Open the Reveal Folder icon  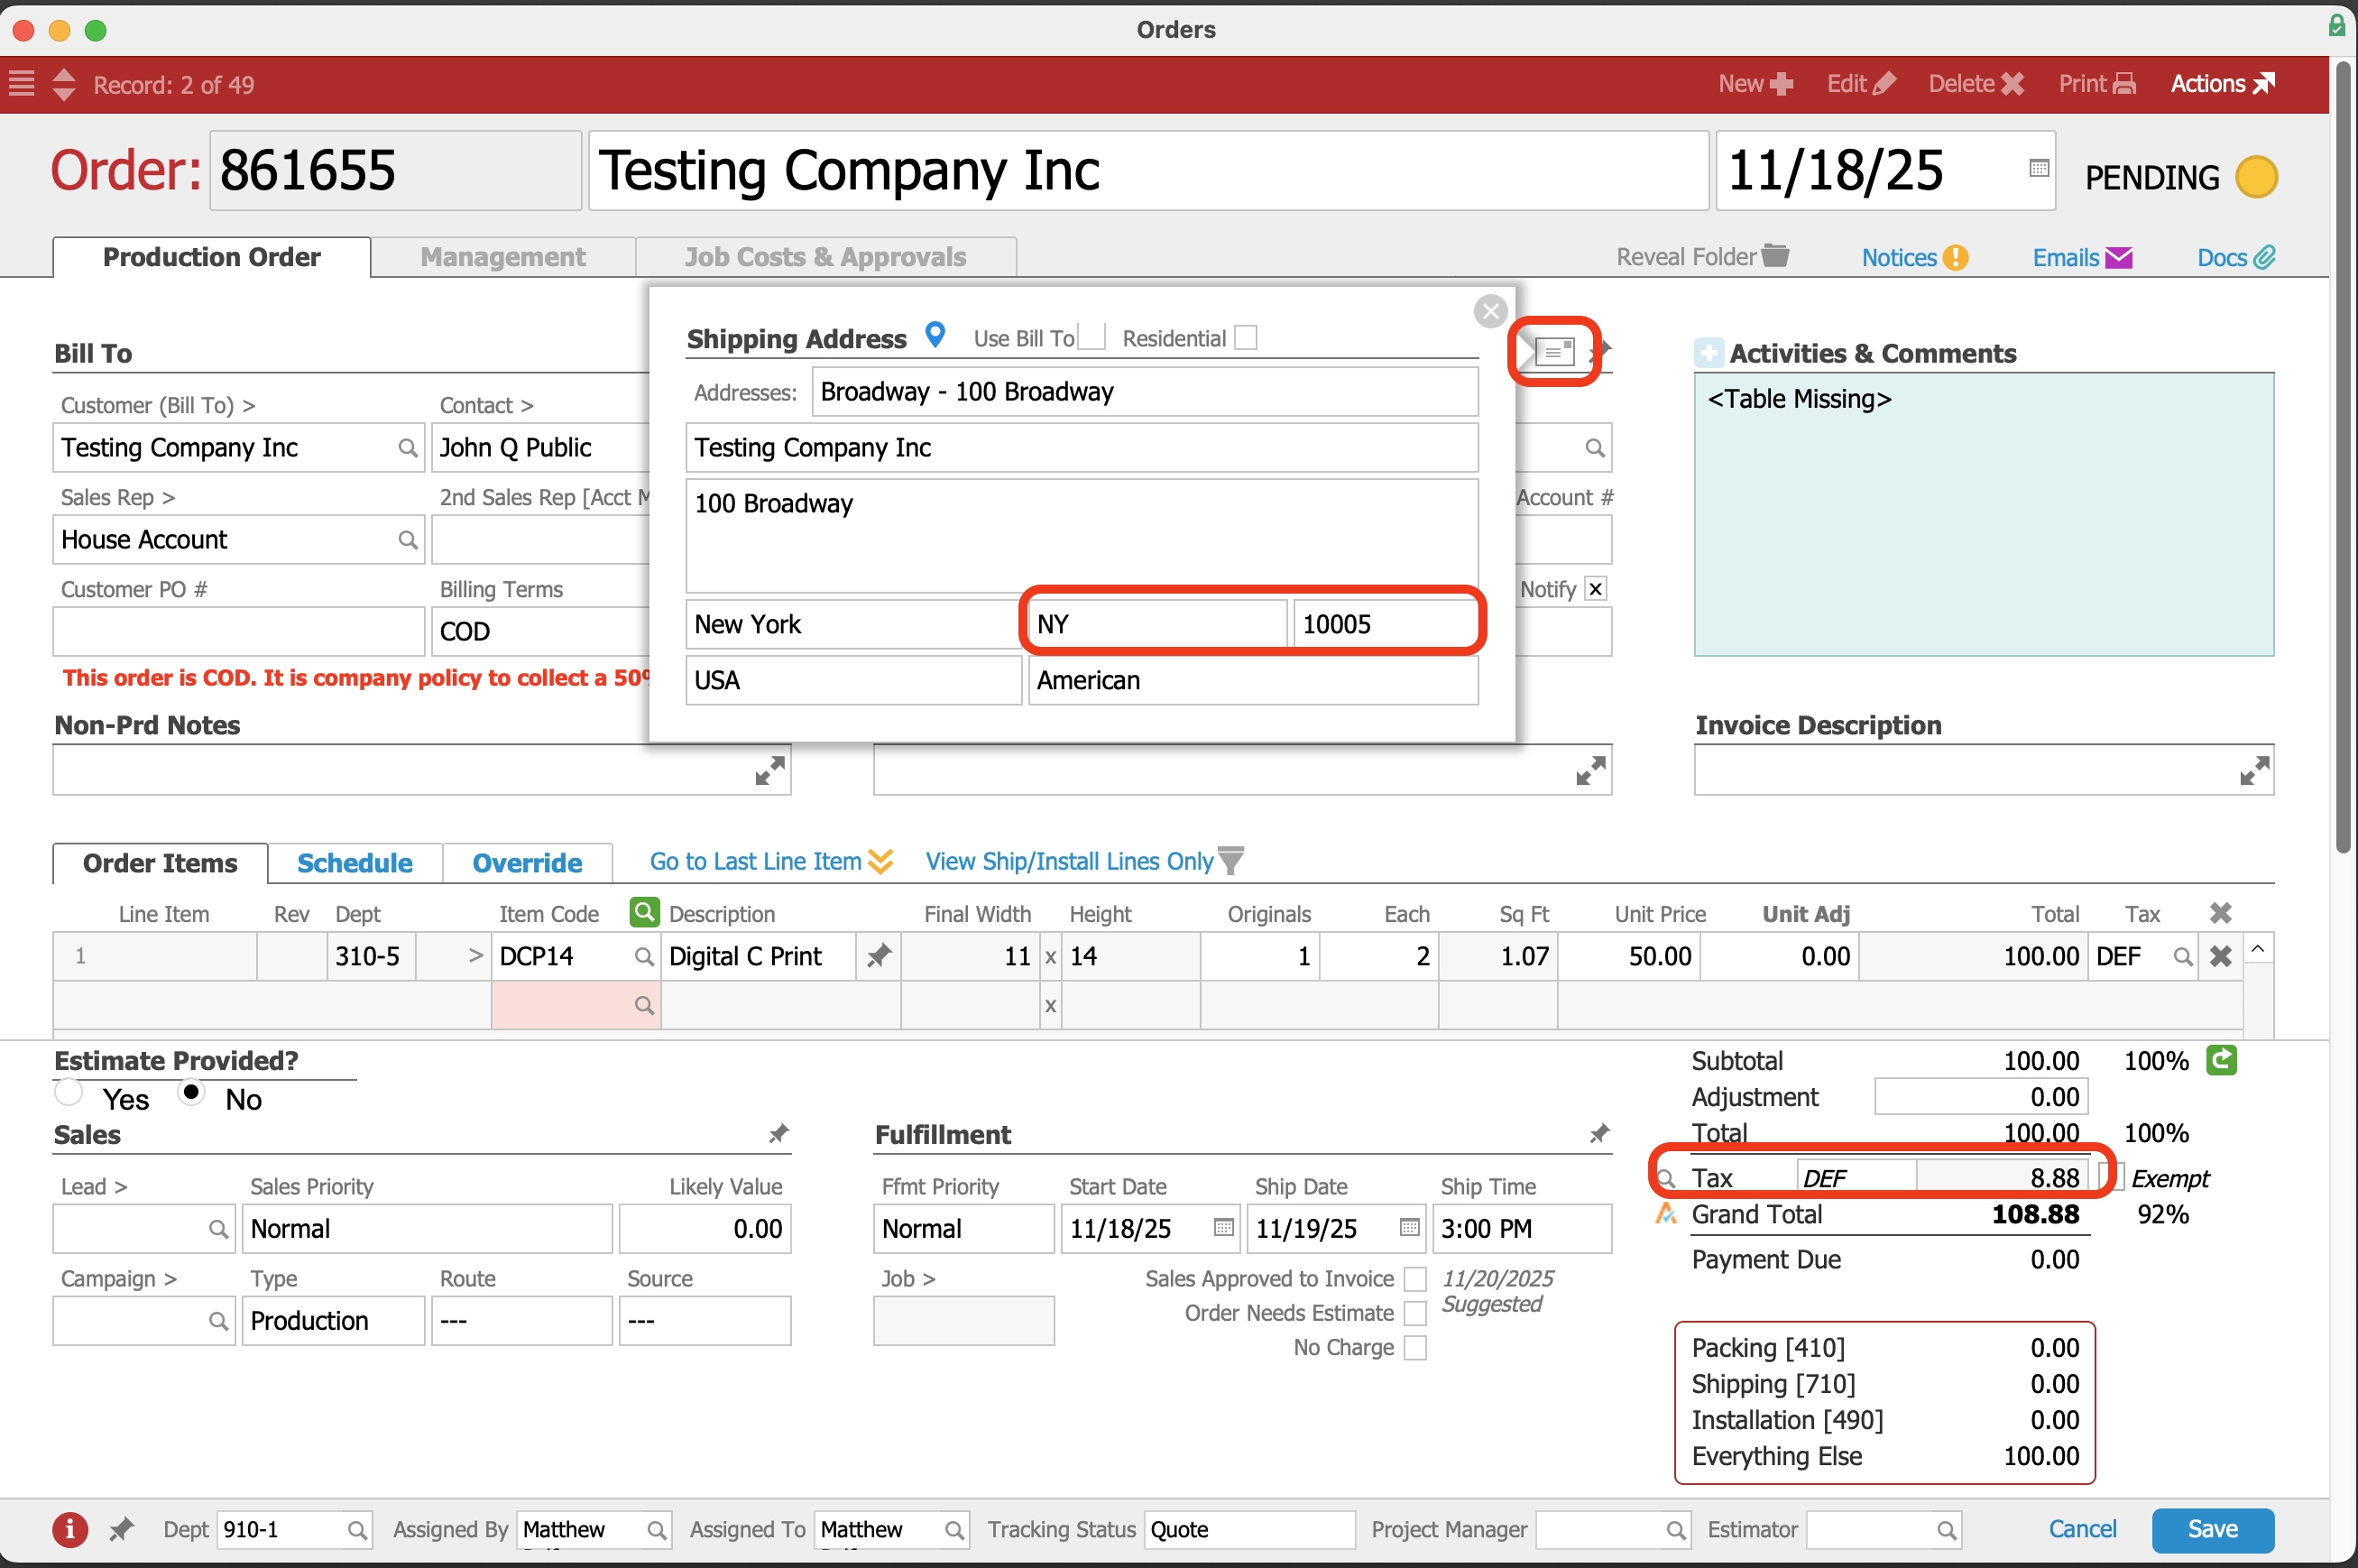1775,256
